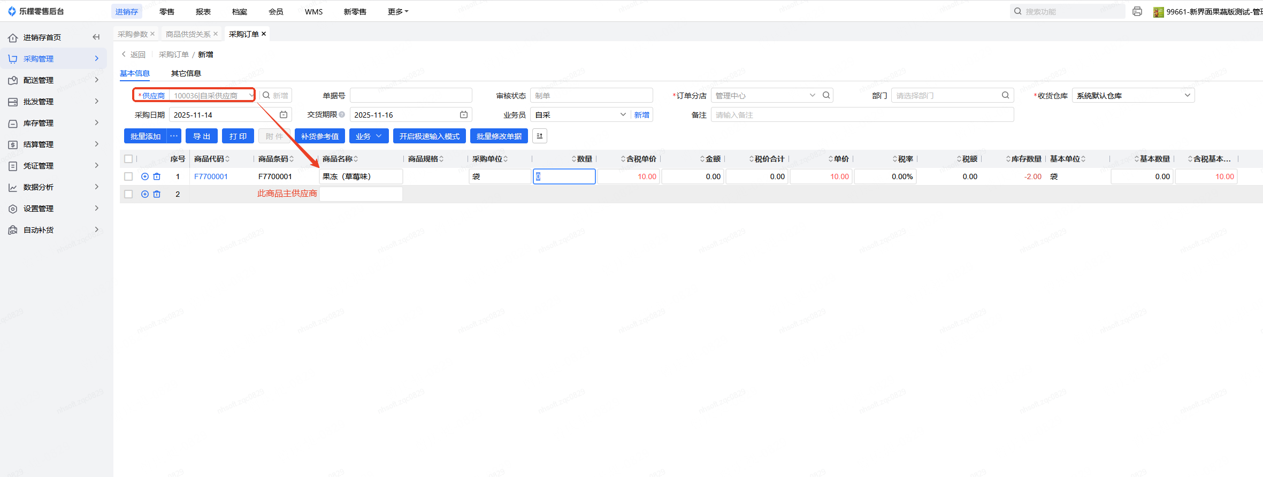Viewport: 1263px width, 477px height.
Task: Check the checkbox for row 2
Action: click(x=128, y=194)
